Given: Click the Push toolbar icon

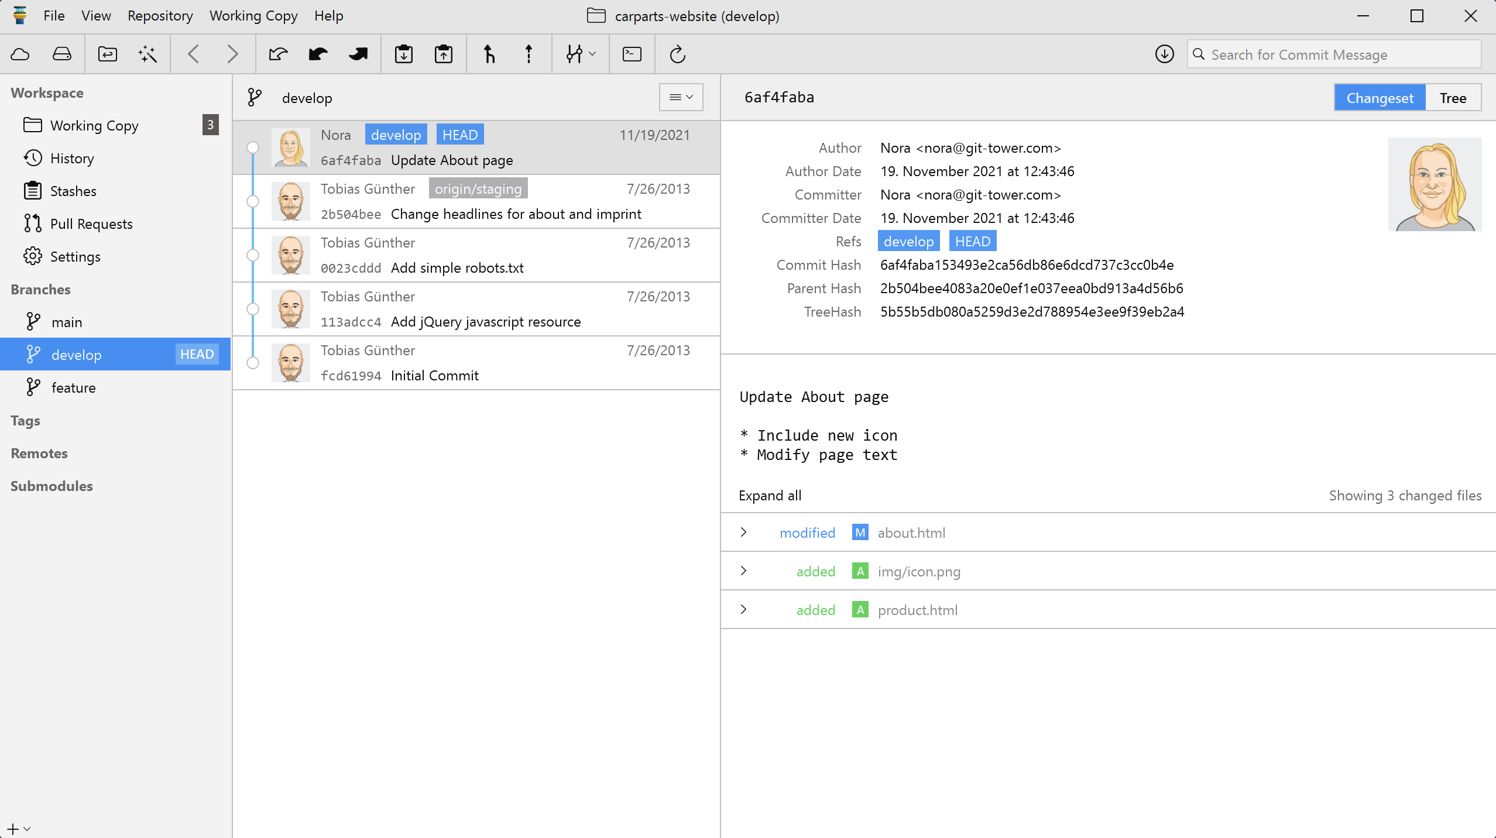Looking at the screenshot, I should (358, 54).
